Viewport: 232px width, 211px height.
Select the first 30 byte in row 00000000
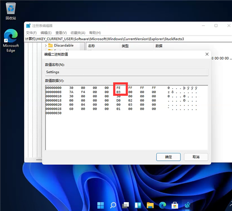(71, 88)
